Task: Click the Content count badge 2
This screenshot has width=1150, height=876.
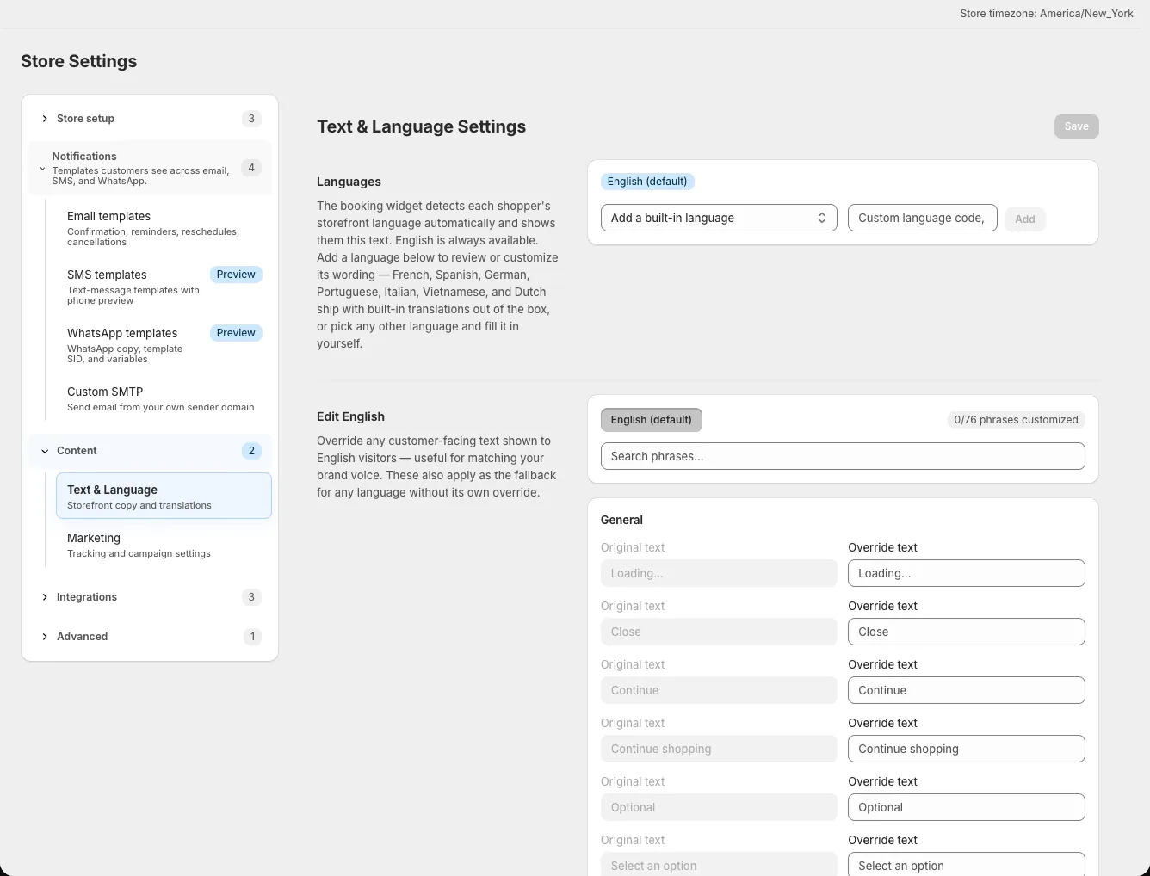Action: click(x=251, y=451)
